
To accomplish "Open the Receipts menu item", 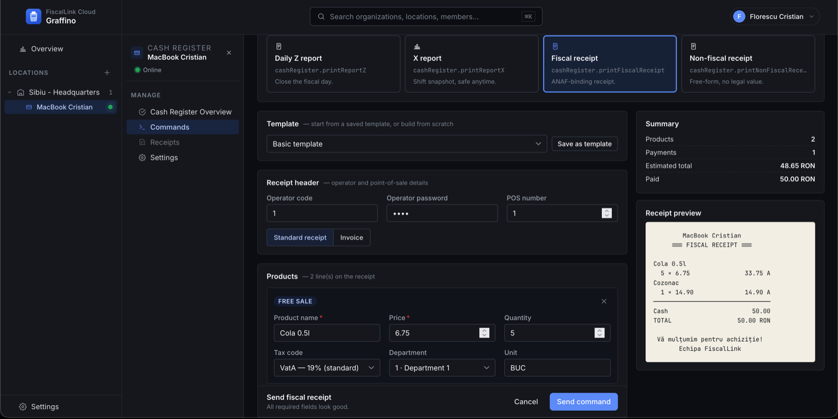I will pos(183,142).
